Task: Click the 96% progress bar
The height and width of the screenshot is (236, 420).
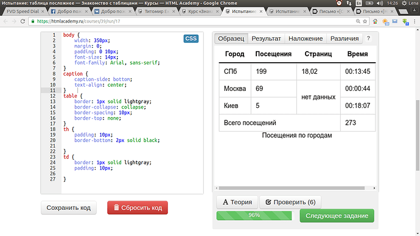Action: click(254, 216)
